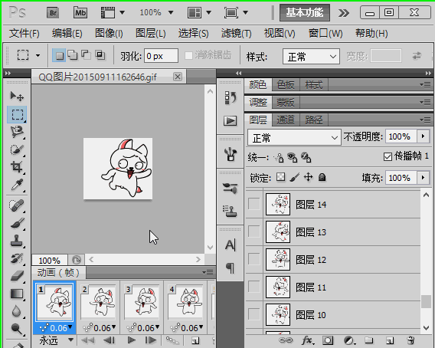
Task: Select the Quick Selection tool
Action: (17, 149)
